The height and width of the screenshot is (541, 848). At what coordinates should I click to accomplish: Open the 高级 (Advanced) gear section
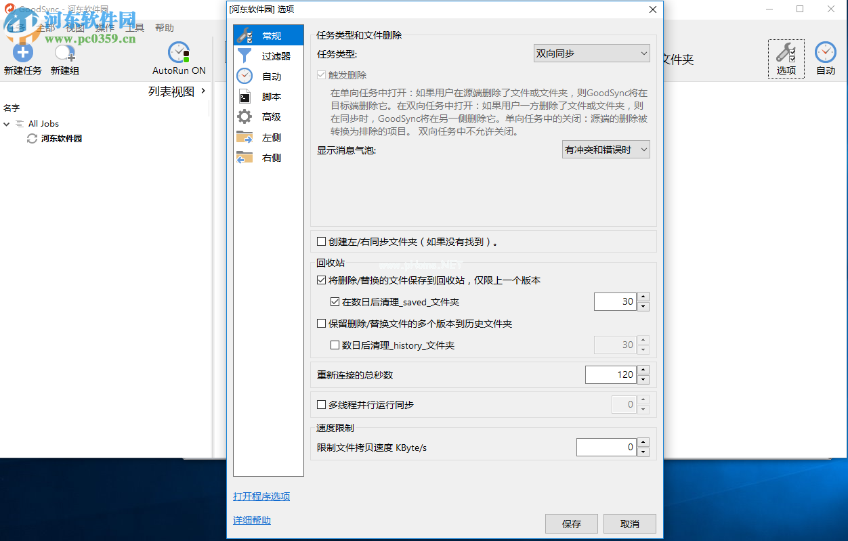click(245, 117)
